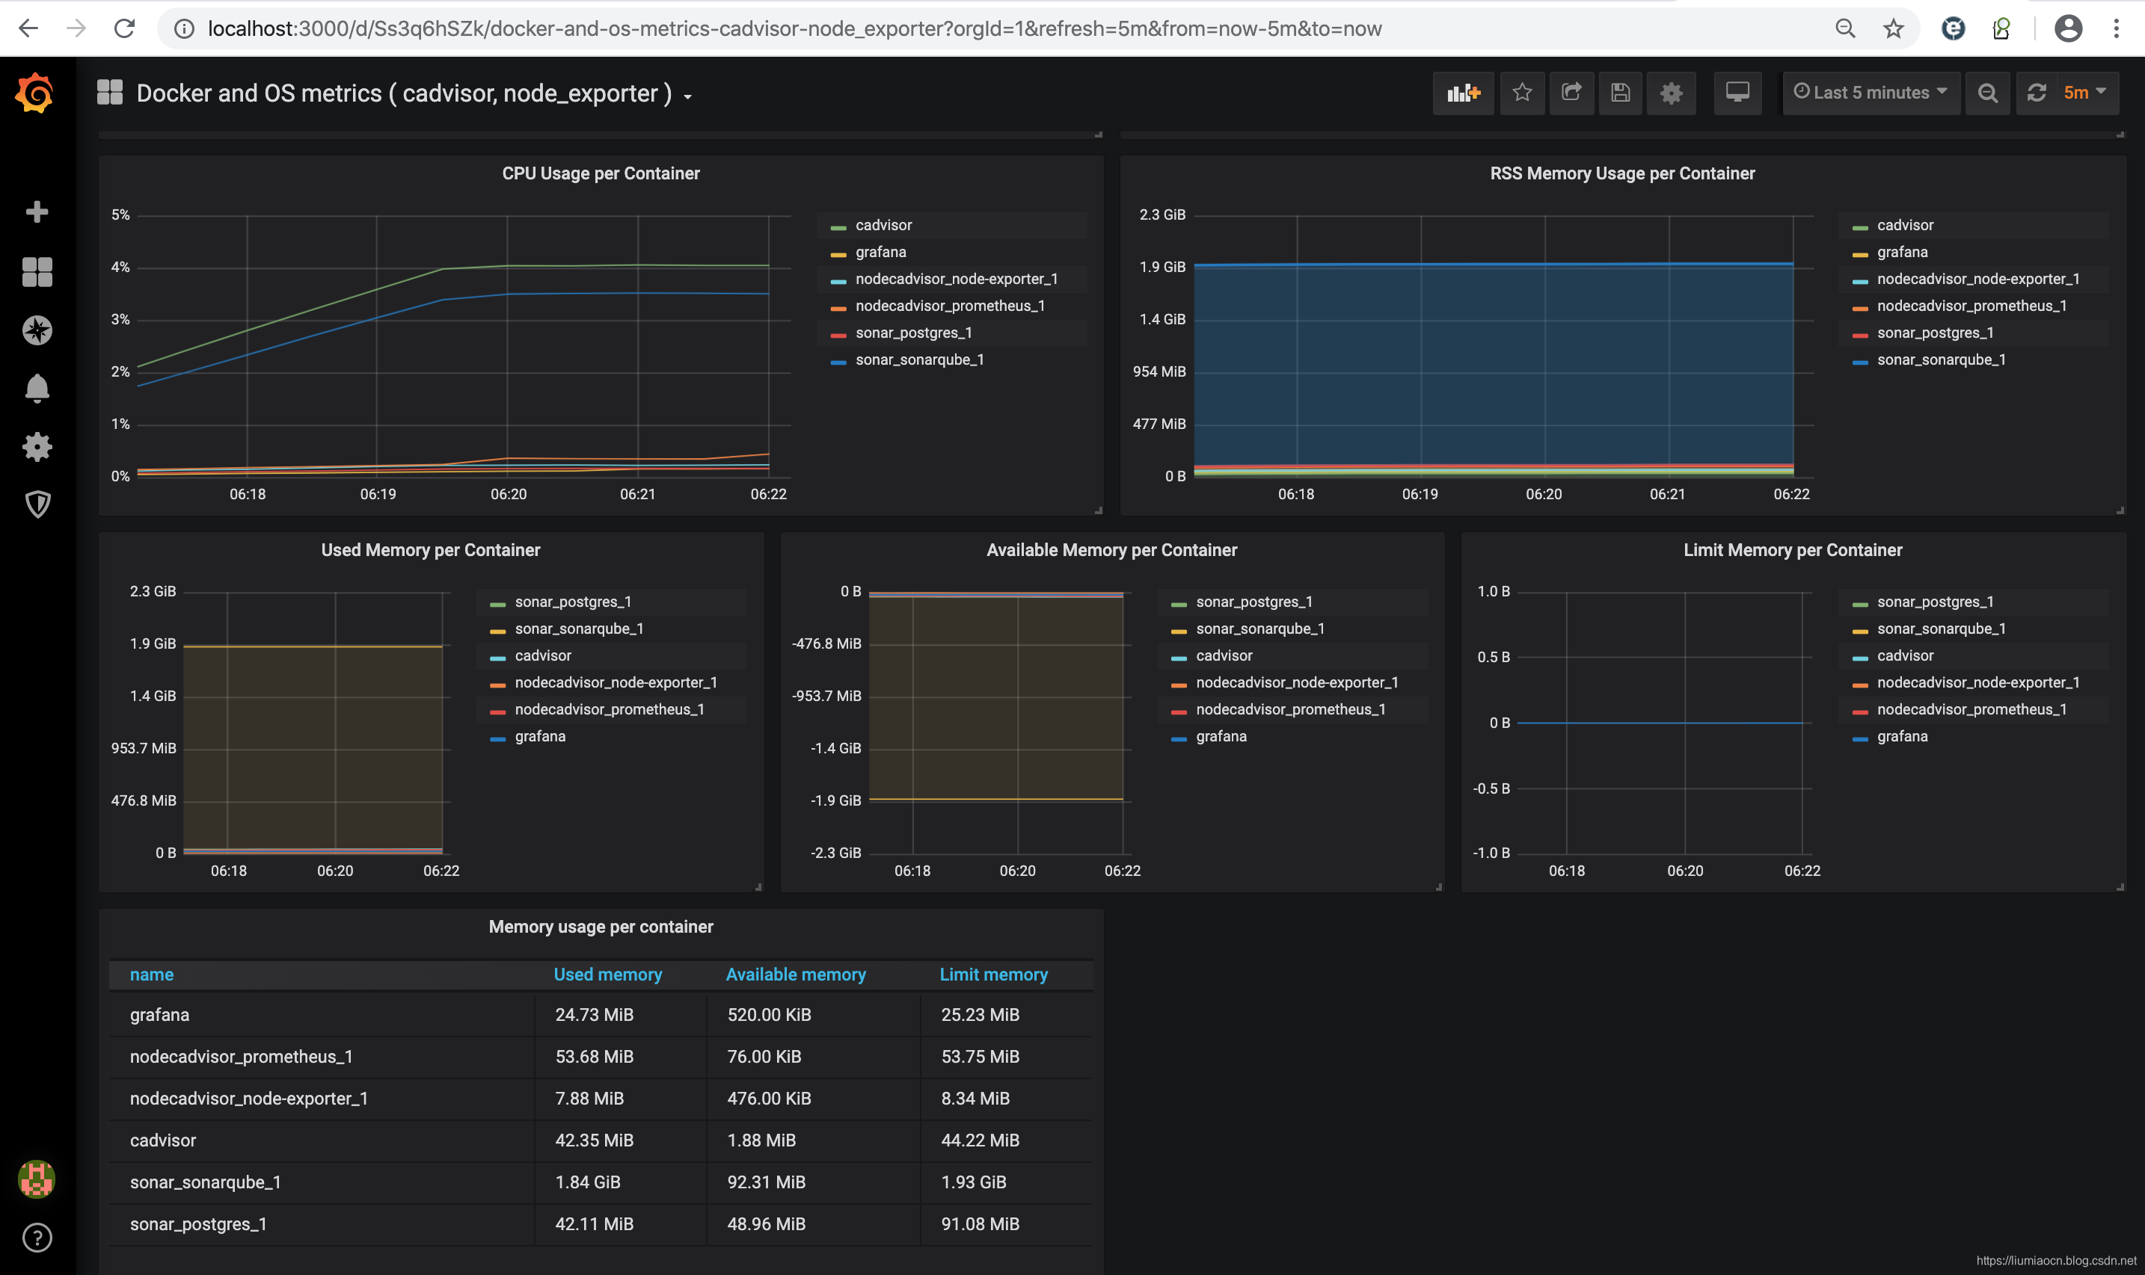Bookmark this page with the star icon
The width and height of the screenshot is (2145, 1275).
coord(1894,28)
